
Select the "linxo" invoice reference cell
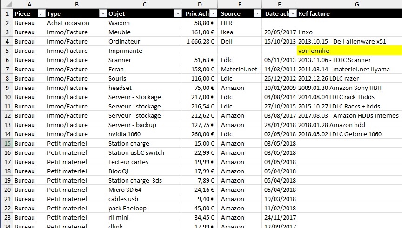pyautogui.click(x=349, y=32)
